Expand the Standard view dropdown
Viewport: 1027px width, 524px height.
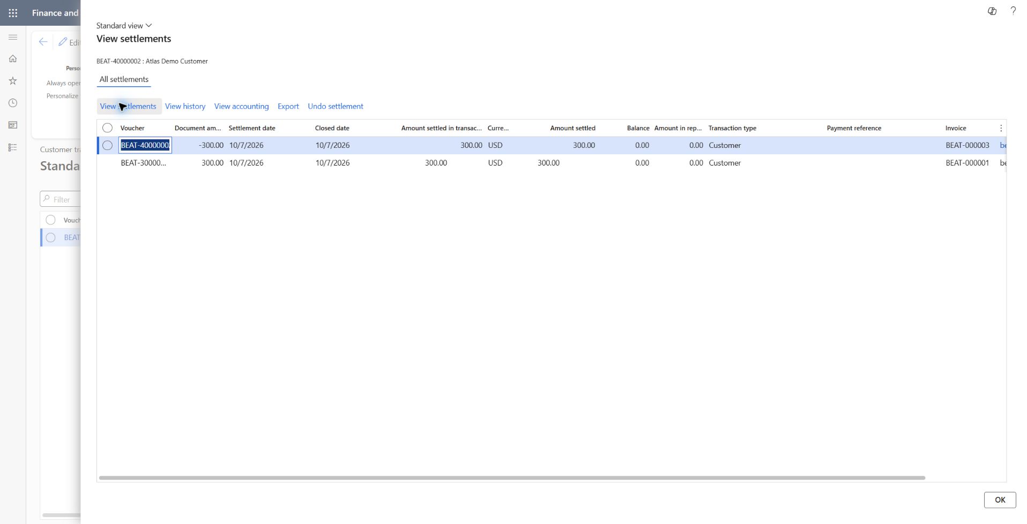(124, 26)
